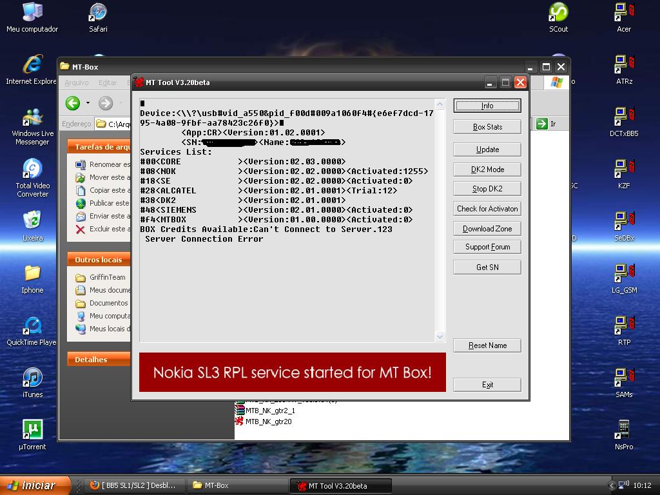Image resolution: width=660 pixels, height=495 pixels.
Task: Open Meu computador desktop icon
Action: [32, 17]
